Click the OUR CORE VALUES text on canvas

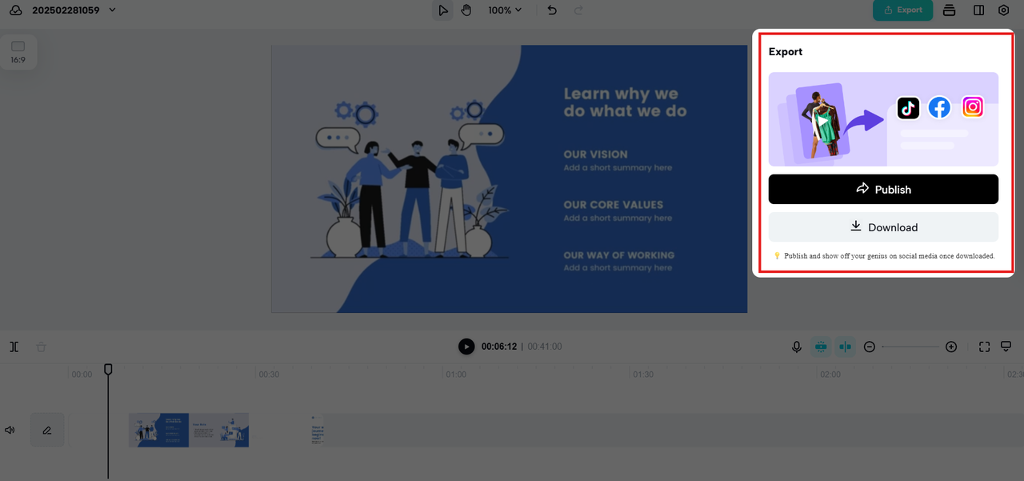pyautogui.click(x=613, y=205)
